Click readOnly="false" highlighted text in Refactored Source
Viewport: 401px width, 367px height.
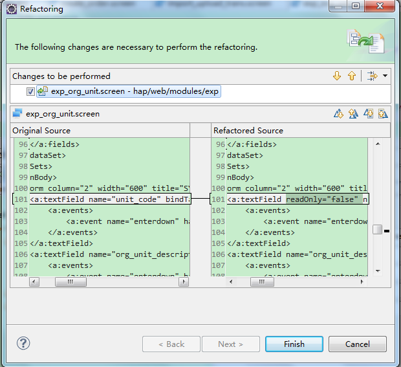tap(323, 199)
